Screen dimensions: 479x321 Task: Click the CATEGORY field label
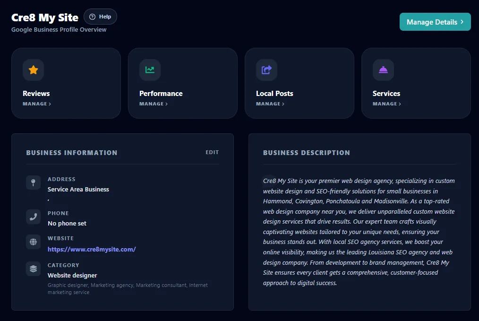63,265
